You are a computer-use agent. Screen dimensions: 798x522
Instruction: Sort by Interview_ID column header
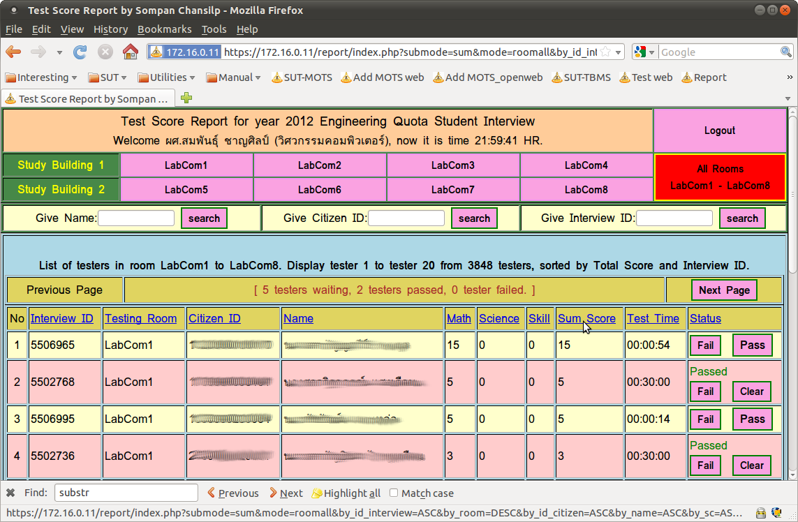62,318
